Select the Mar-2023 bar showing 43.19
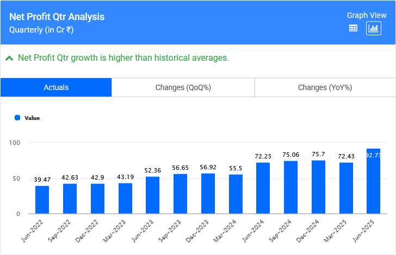This screenshot has width=396, height=255. point(125,199)
